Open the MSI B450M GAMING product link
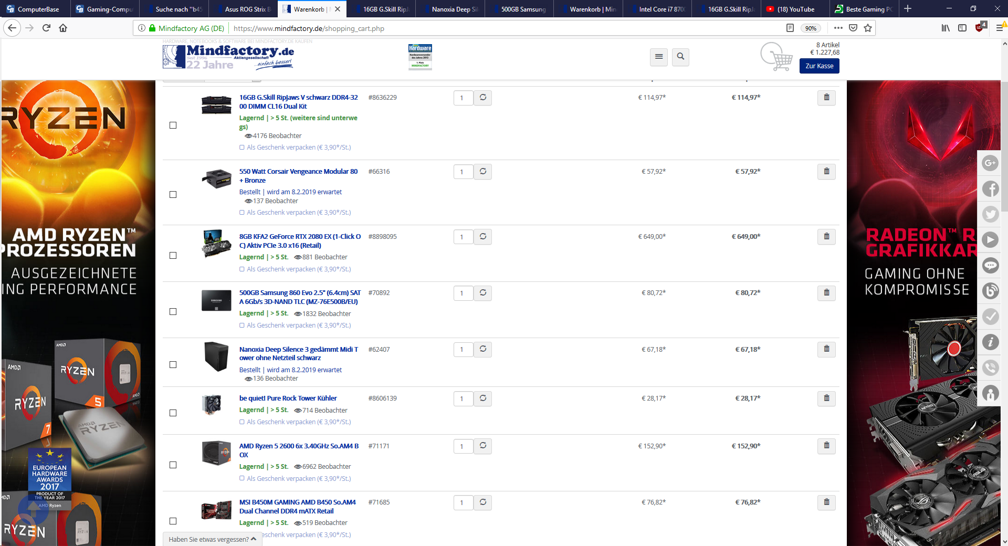This screenshot has width=1008, height=546. pos(297,507)
